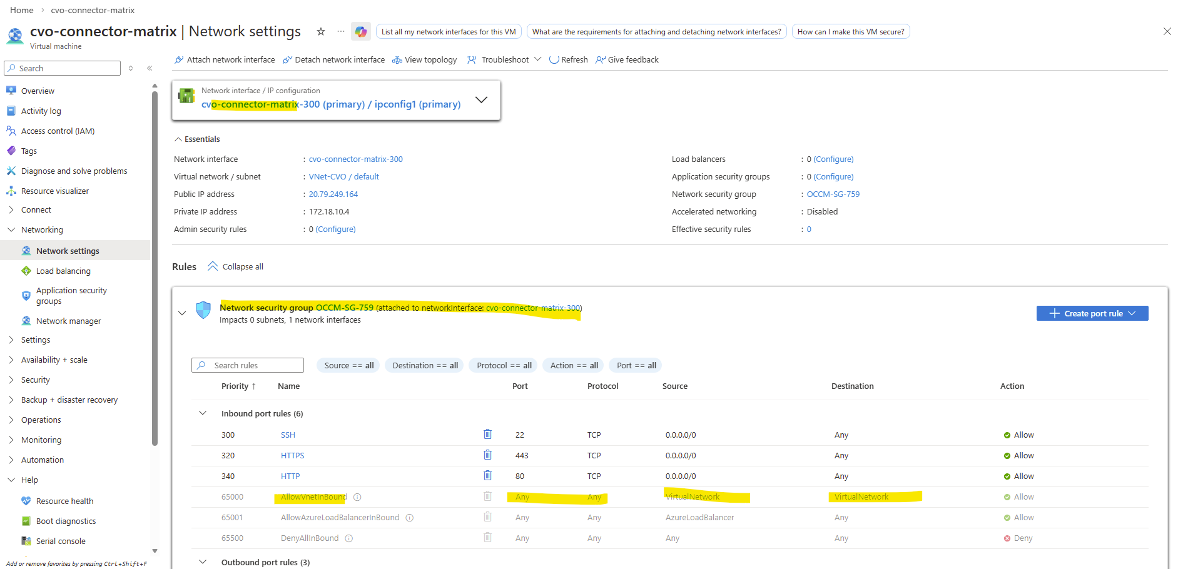
Task: Expand the Settings menu in sidebar
Action: pos(36,340)
